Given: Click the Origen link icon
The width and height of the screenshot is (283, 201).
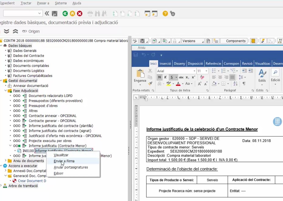Looking at the screenshot, I should click(x=24, y=31).
